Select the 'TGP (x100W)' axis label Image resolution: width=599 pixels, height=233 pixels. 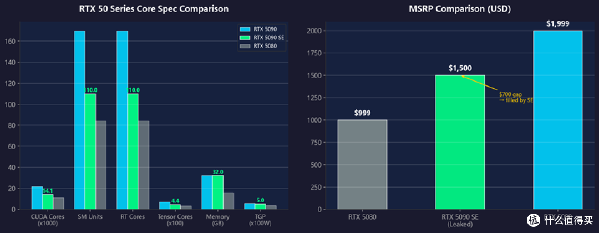(261, 220)
